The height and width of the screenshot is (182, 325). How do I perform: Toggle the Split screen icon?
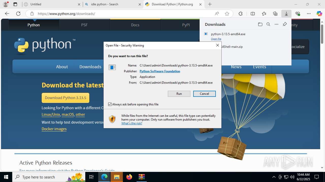tap(253, 14)
